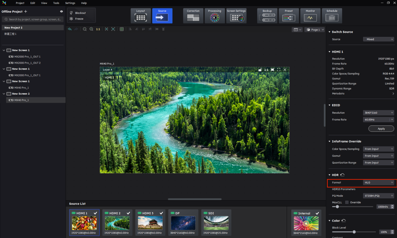Screen dimensions: 397x238
Task: Open the Source section
Action: click(x=162, y=16)
